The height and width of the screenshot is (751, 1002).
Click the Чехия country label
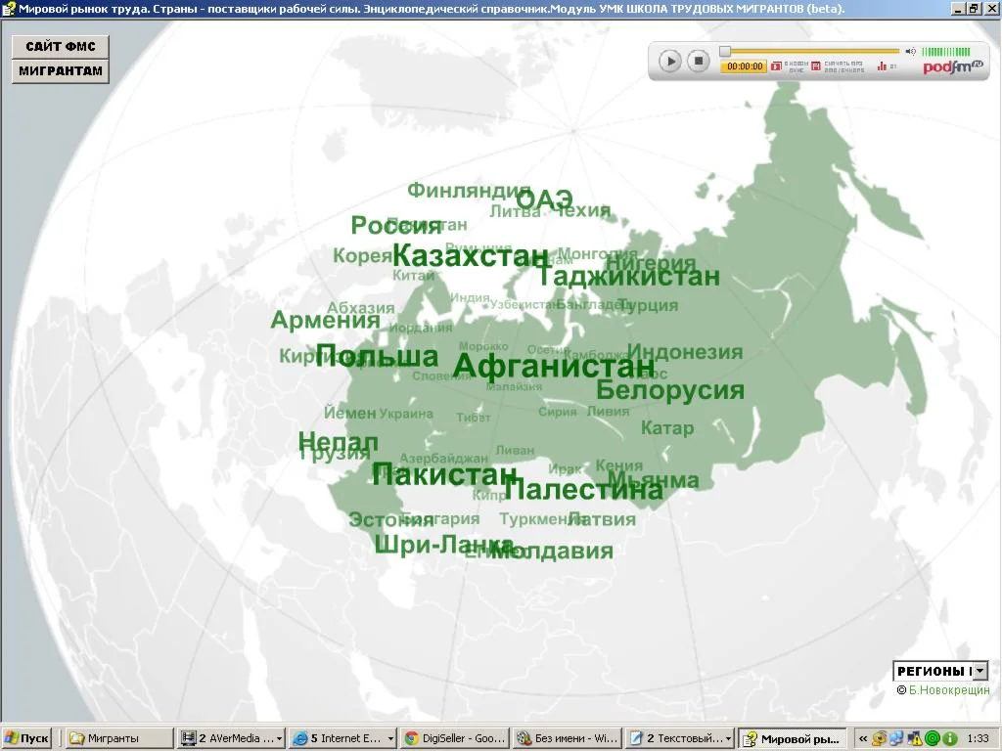pos(583,210)
